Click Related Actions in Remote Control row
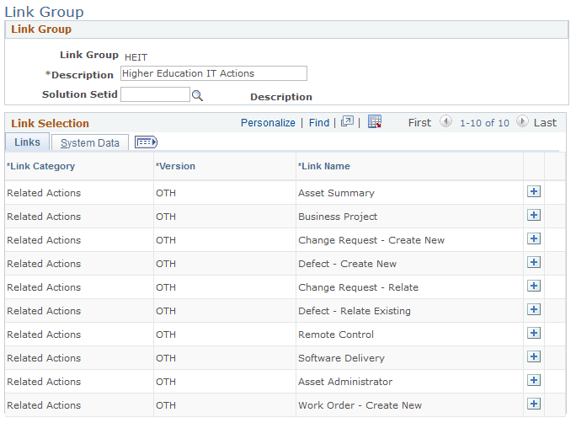Image resolution: width=576 pixels, height=423 pixels. (x=44, y=335)
